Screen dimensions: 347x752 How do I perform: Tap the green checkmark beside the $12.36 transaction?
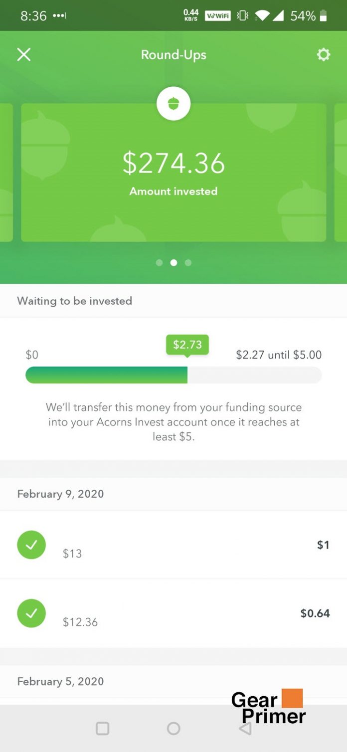coord(31,613)
